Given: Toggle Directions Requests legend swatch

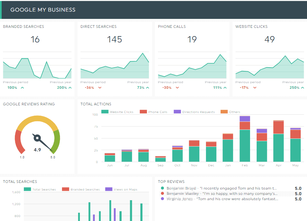Looking at the screenshot, I should pos(177,112).
